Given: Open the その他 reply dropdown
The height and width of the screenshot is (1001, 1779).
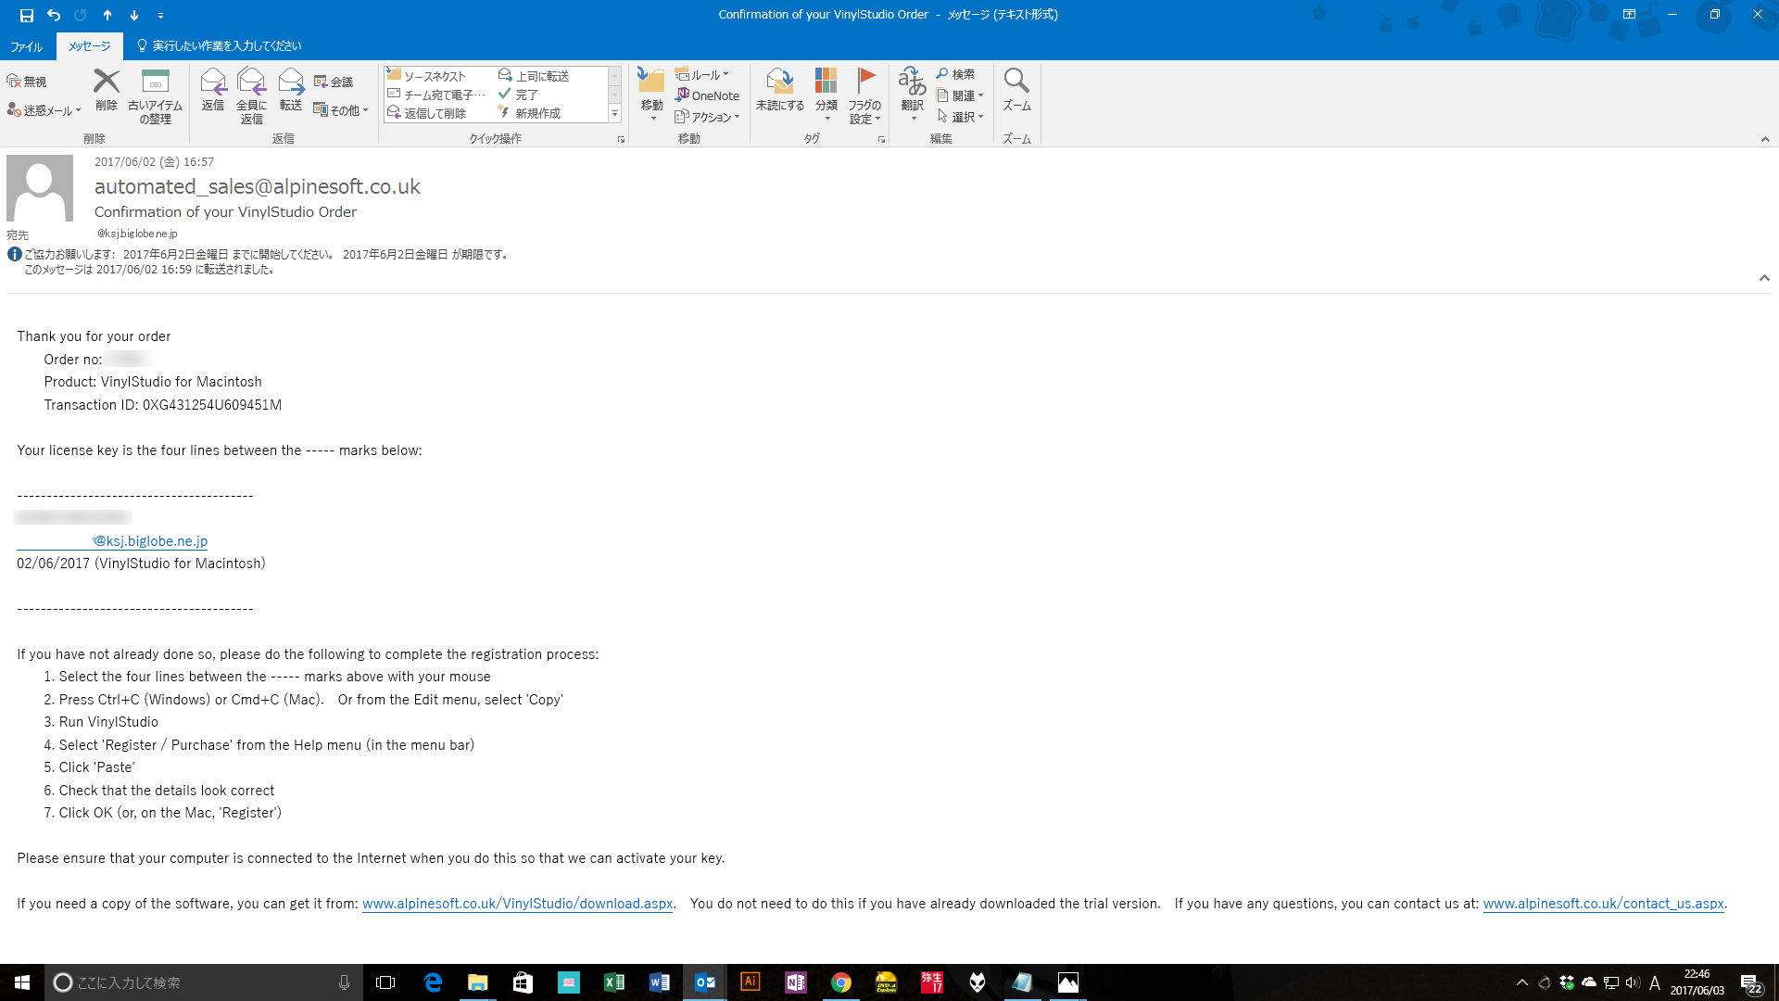Looking at the screenshot, I should point(341,110).
